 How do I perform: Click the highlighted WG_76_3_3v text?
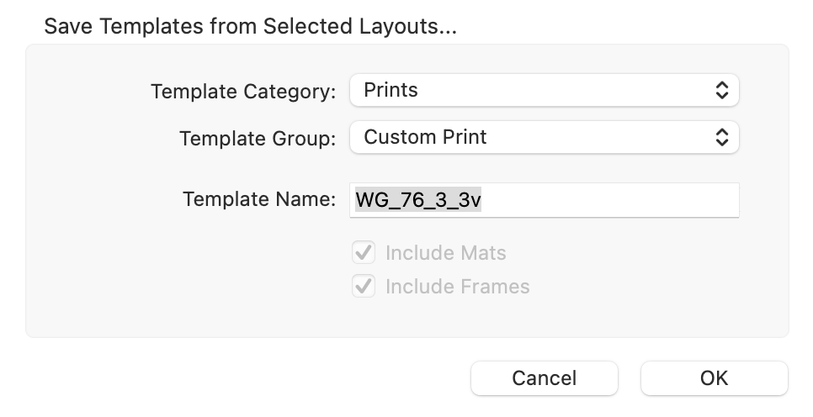pos(418,200)
